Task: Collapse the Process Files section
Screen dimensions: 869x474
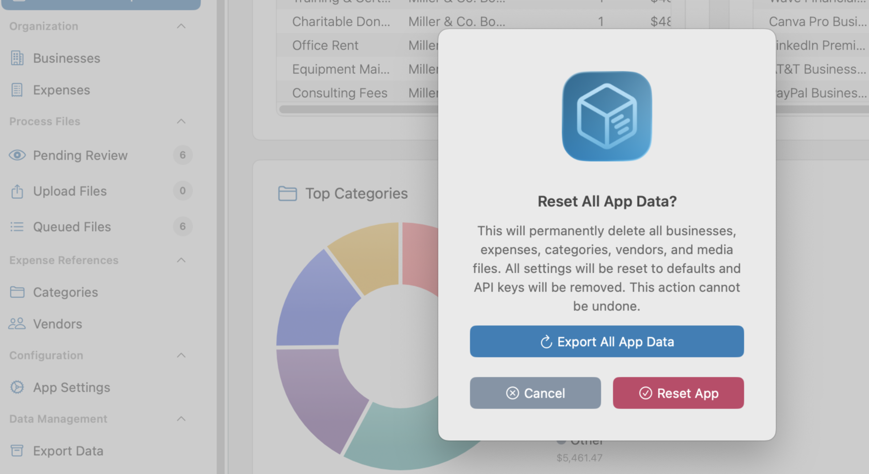Action: [181, 121]
